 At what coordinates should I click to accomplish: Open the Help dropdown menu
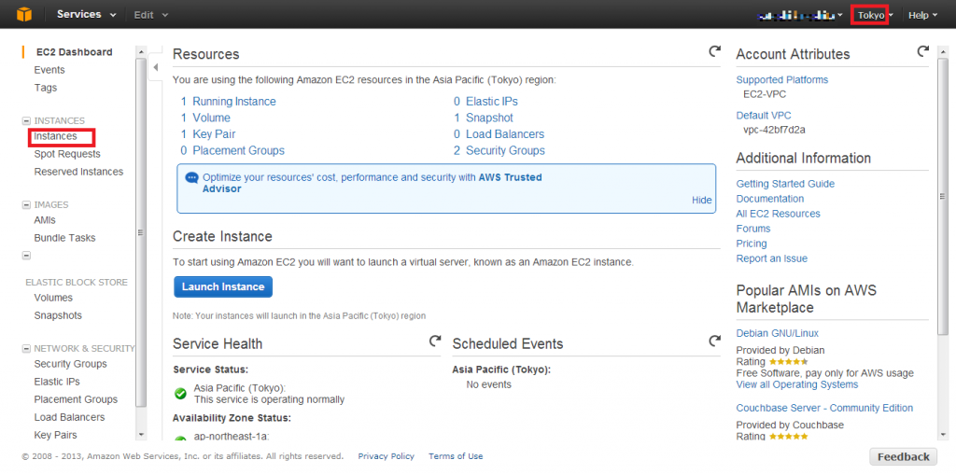922,15
